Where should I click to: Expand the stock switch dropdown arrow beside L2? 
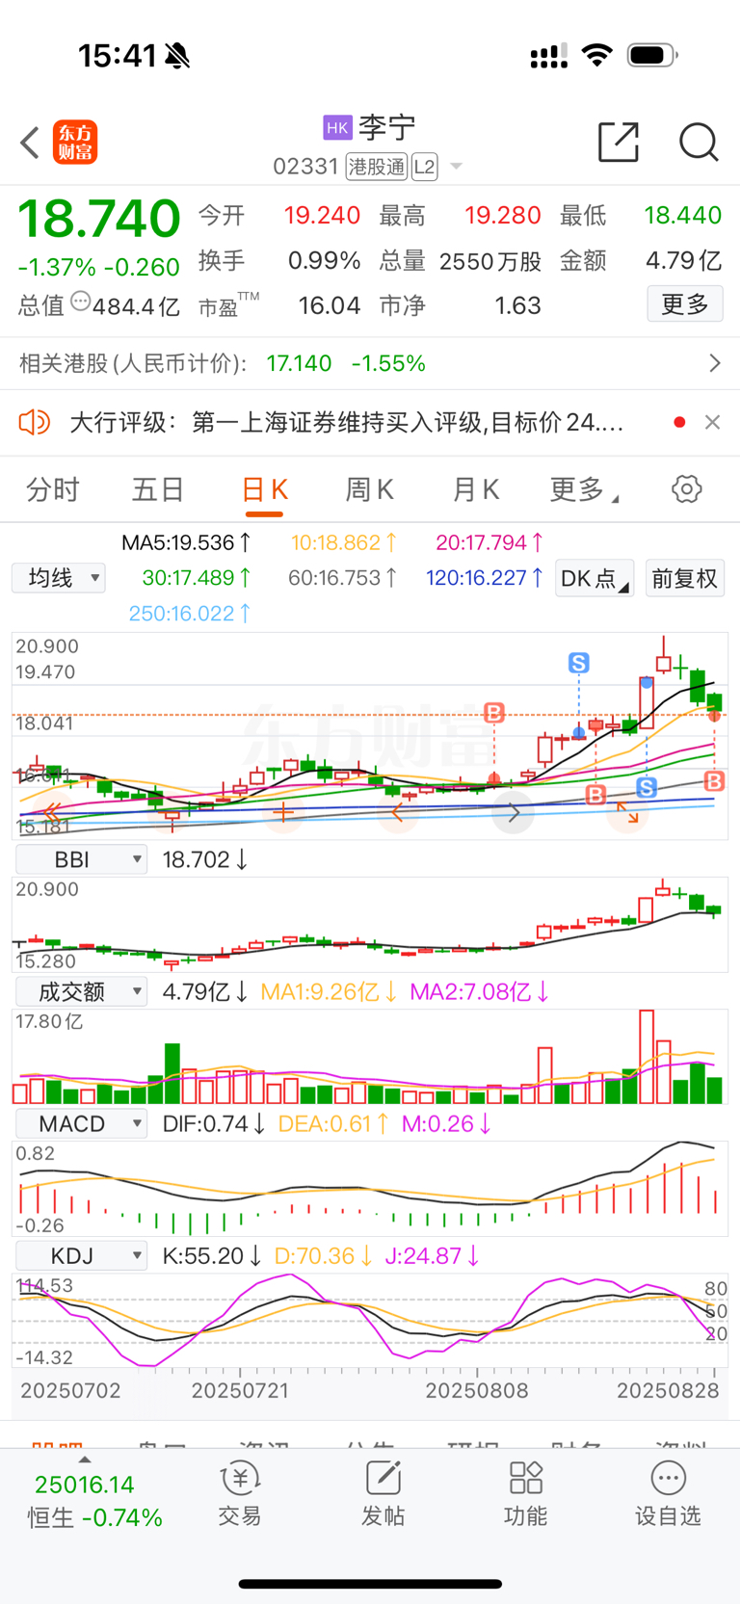[x=456, y=167]
